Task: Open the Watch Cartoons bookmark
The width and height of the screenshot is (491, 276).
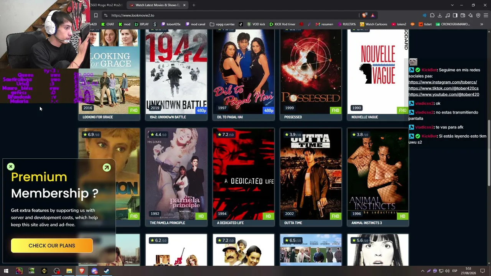Action: pos(373,24)
